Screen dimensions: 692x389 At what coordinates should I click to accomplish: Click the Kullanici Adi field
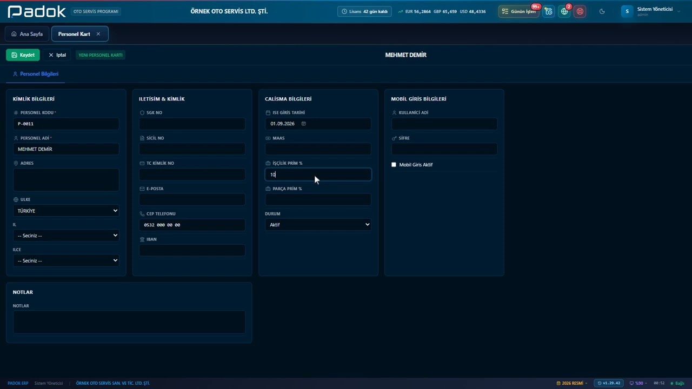coord(444,124)
